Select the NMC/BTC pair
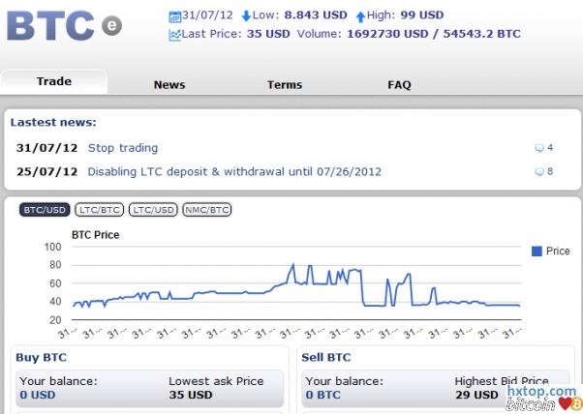 tap(207, 209)
